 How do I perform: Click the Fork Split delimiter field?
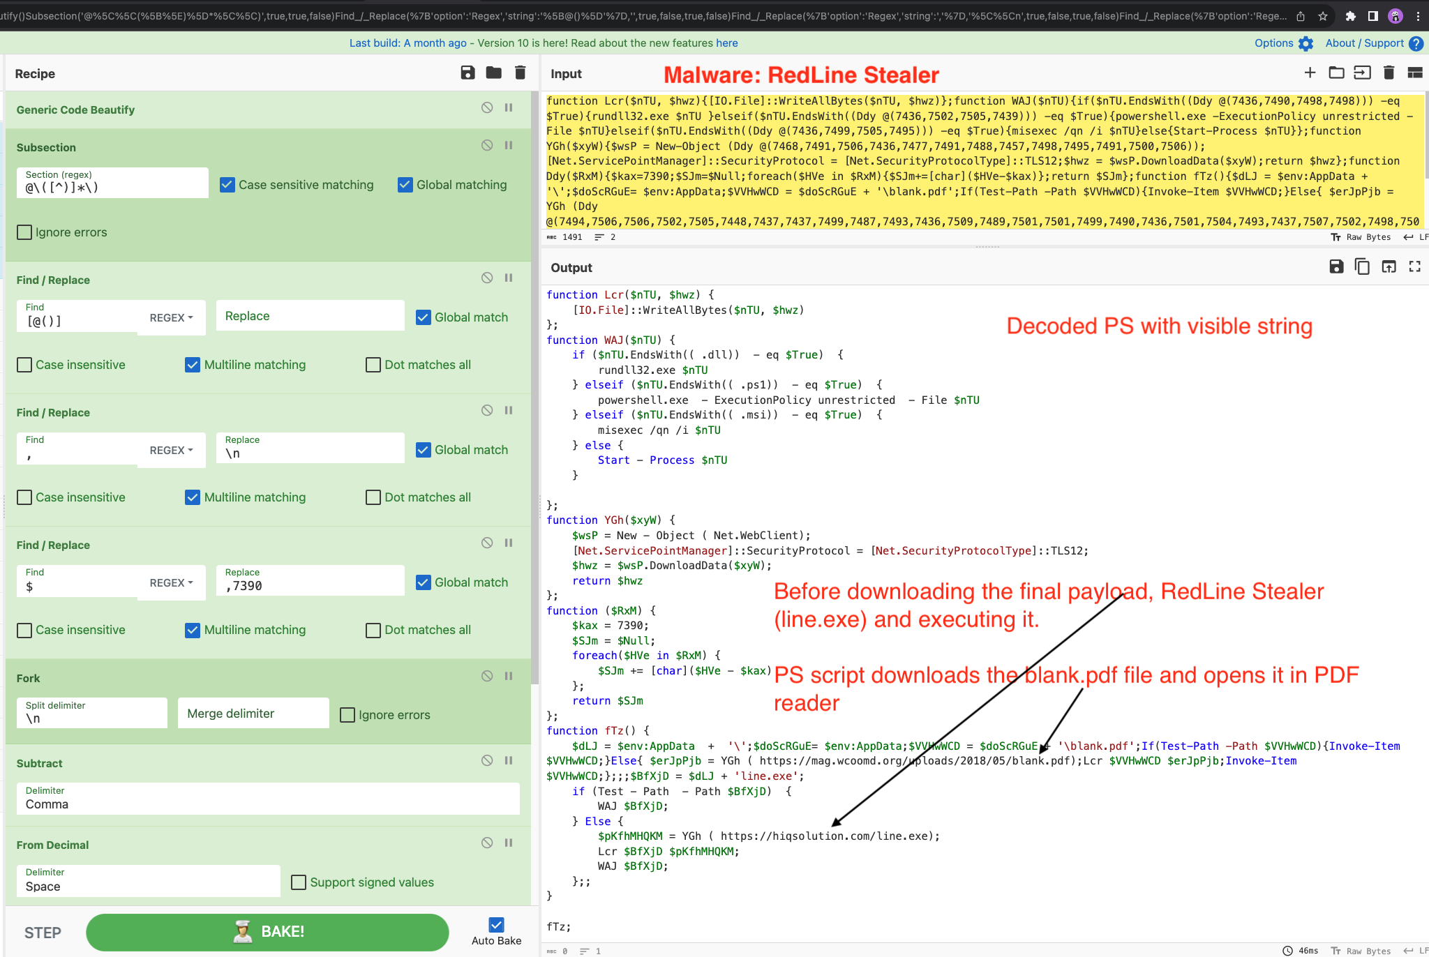[x=92, y=713]
